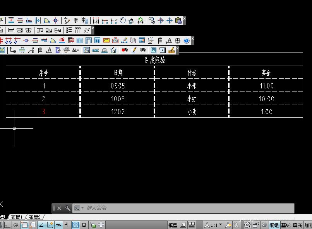Toggle toolbar lock icon in status bar
The image size is (312, 229).
coord(256,225)
